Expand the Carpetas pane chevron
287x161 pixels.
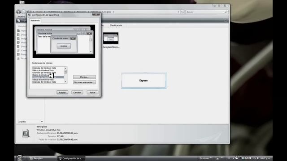pos(42,122)
